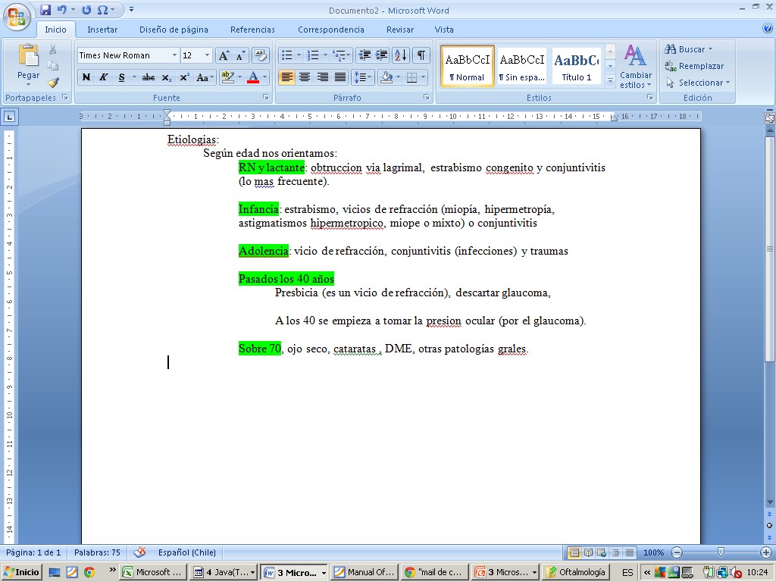This screenshot has width=776, height=582.
Task: Click the Sort A-Z icon
Action: [401, 55]
